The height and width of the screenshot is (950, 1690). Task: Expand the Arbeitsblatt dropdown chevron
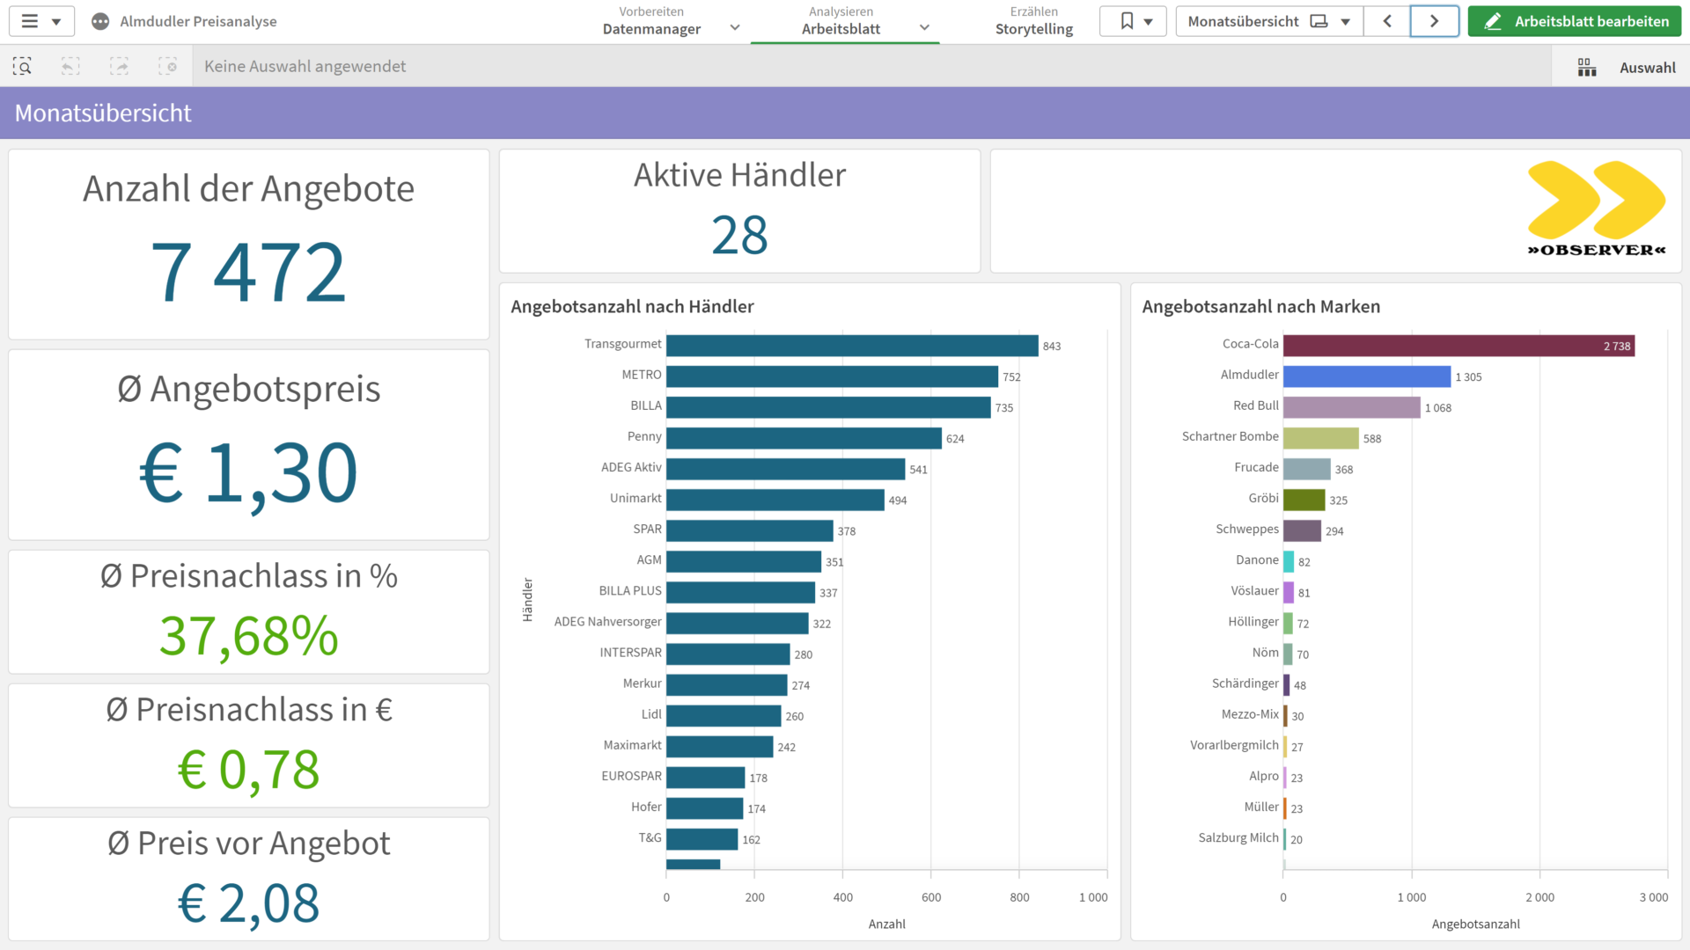(x=924, y=28)
